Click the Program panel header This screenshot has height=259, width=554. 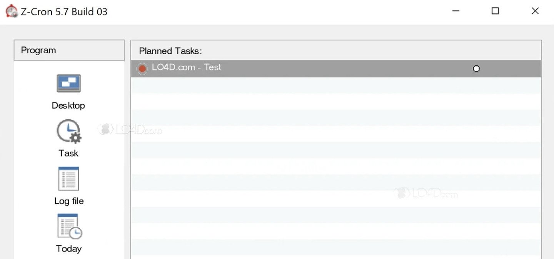coord(69,50)
